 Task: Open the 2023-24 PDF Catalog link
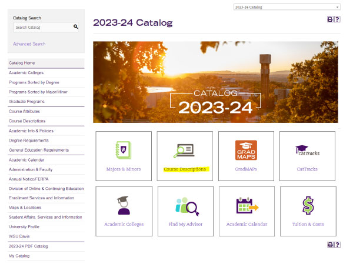[28, 246]
